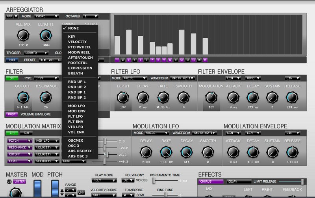Click the pitch range Link button
This screenshot has width=315, height=198.
tap(80, 192)
